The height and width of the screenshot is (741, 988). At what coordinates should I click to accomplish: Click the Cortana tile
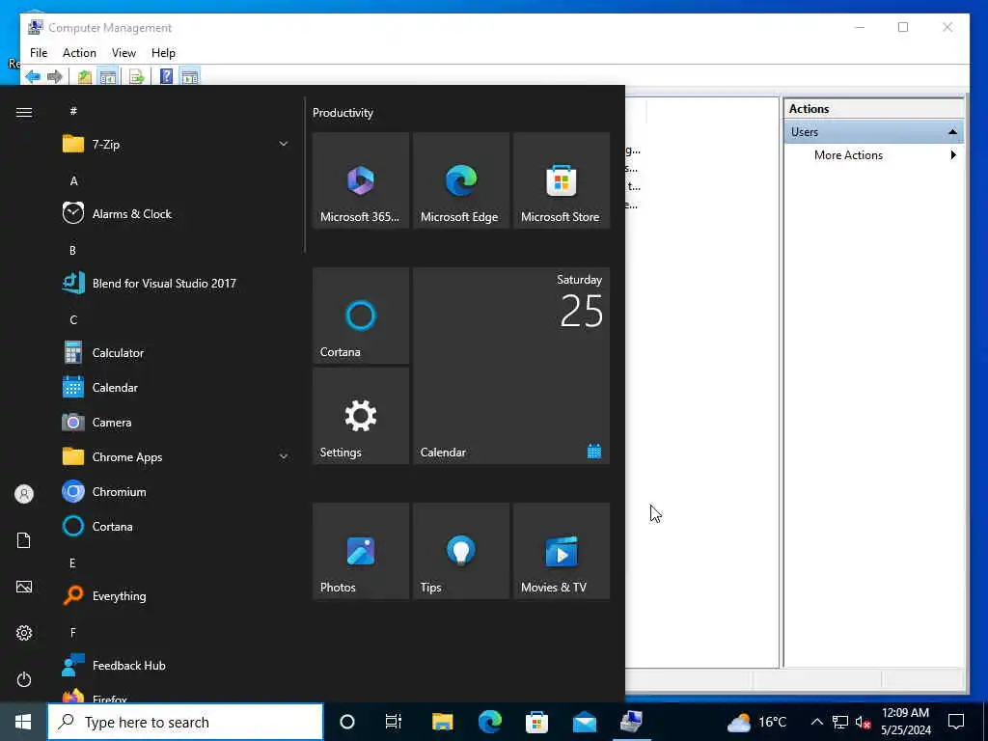[361, 316]
